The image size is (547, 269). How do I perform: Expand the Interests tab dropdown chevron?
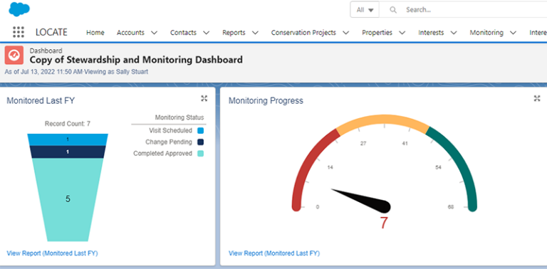[x=454, y=33]
